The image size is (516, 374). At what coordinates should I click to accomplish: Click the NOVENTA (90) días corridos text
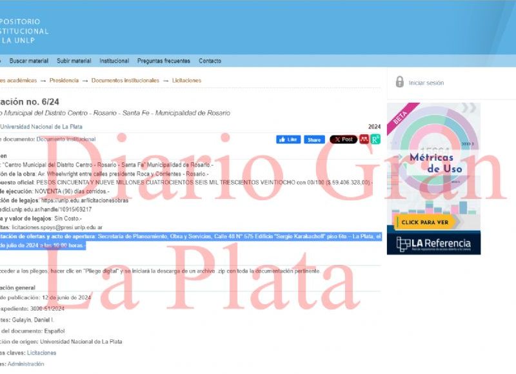(x=72, y=191)
